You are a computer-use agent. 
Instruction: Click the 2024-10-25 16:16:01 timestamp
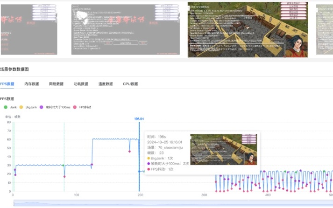click(x=165, y=142)
